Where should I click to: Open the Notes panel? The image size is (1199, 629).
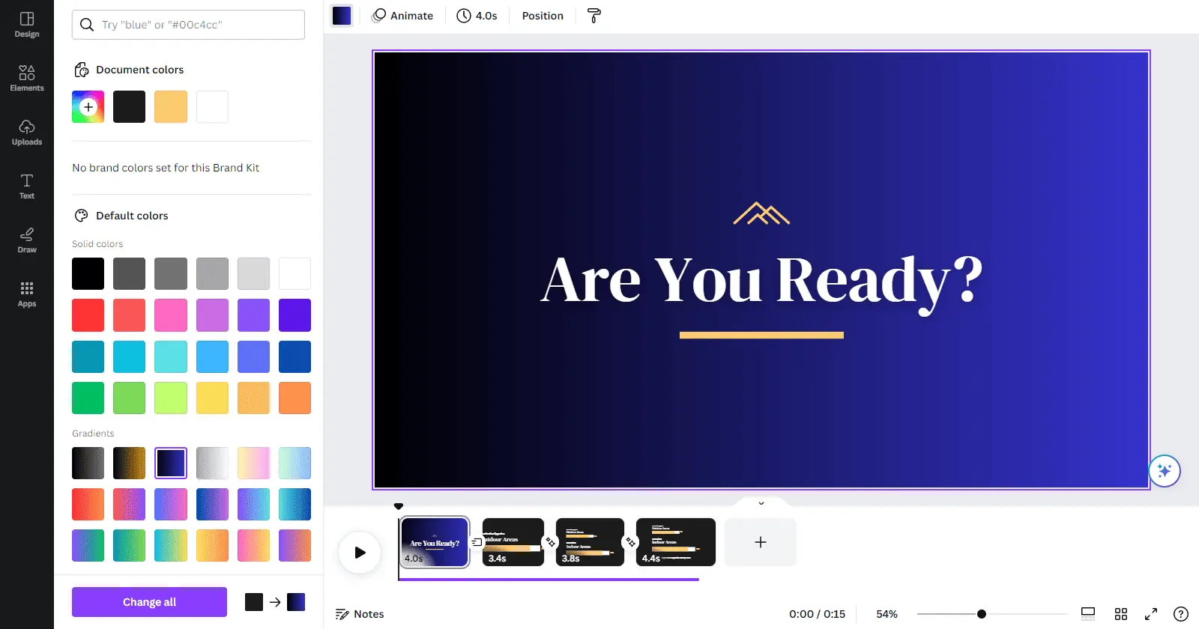[360, 614]
